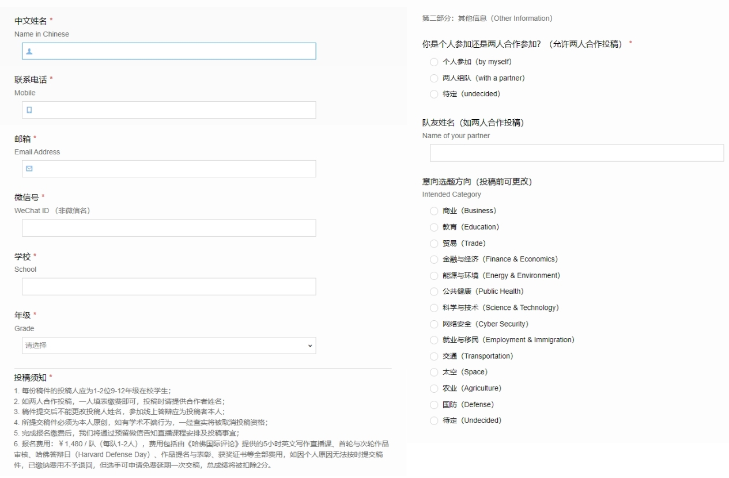Select Finance & Economics category
Viewport: 729px width, 478px height.
click(x=434, y=259)
